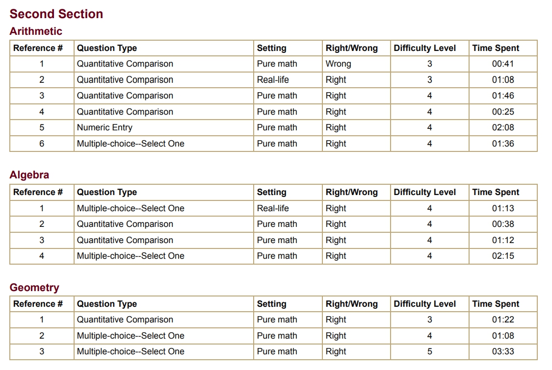Viewport: 552px width, 370px height.
Task: Select reference number 6 in Arithmetic table
Action: click(x=42, y=144)
